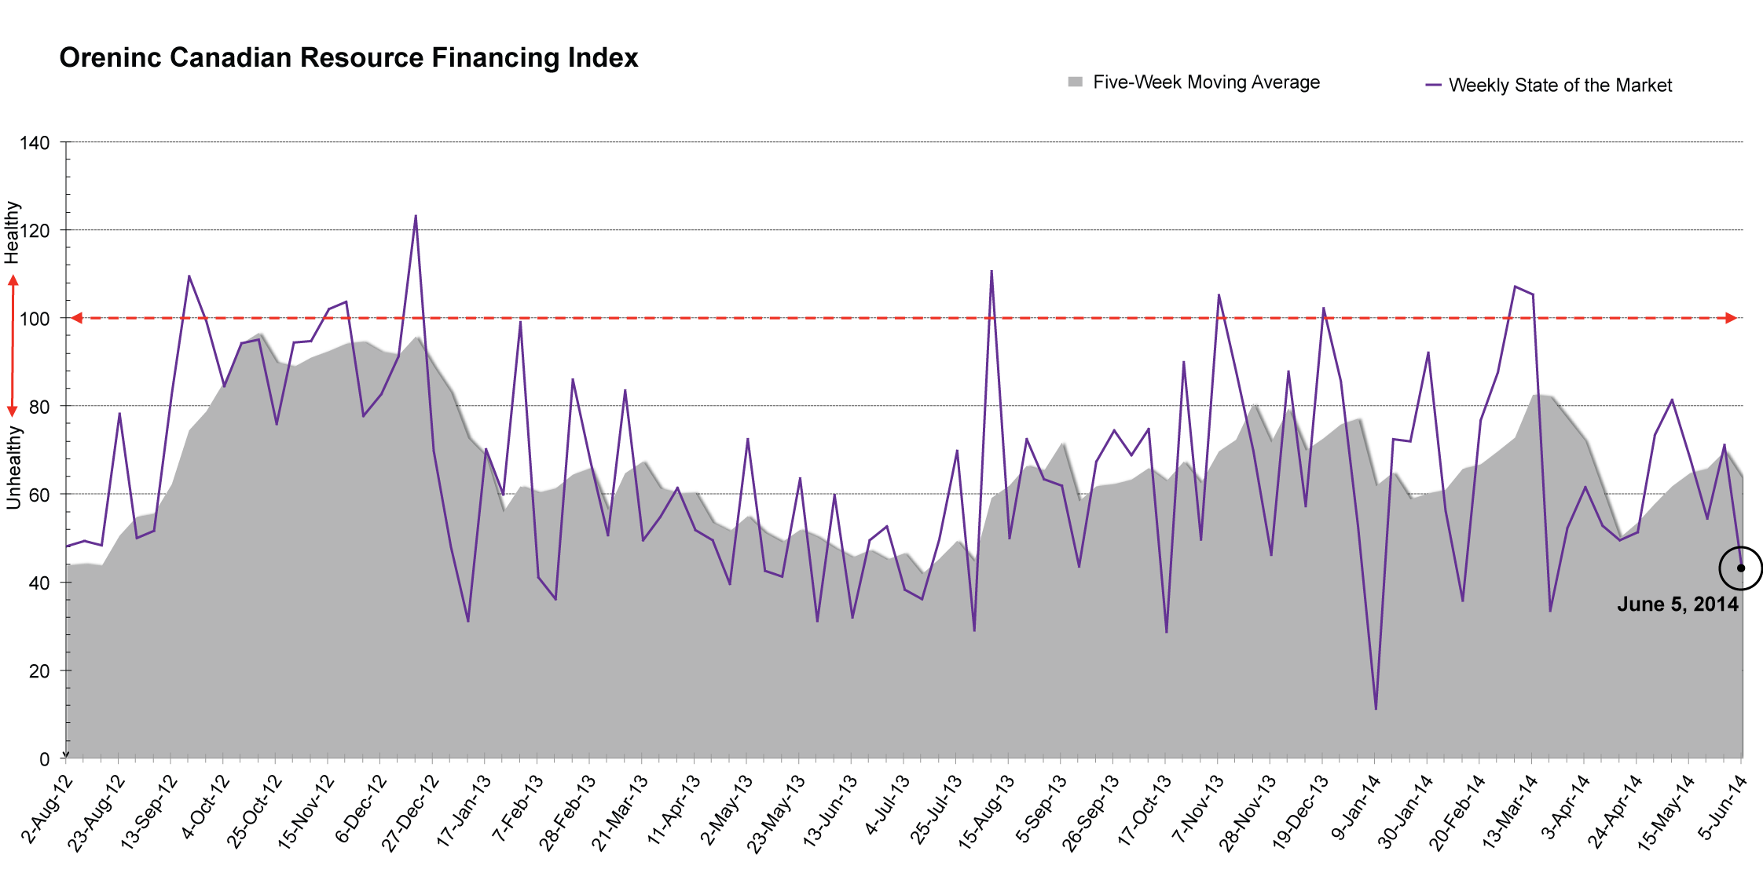
Task: Select the Five-Week Moving Average legend label
Action: [x=1206, y=82]
